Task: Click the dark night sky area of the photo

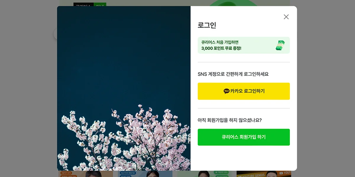Action: (x=124, y=53)
